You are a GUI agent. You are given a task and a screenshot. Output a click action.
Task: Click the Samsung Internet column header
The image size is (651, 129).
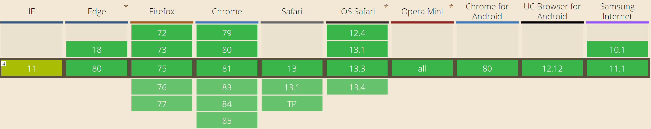point(617,11)
